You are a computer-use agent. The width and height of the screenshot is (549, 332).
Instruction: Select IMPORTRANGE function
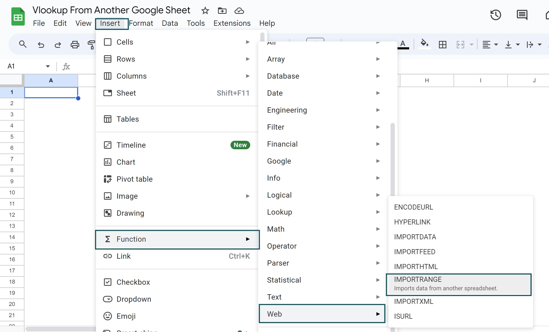click(x=459, y=284)
